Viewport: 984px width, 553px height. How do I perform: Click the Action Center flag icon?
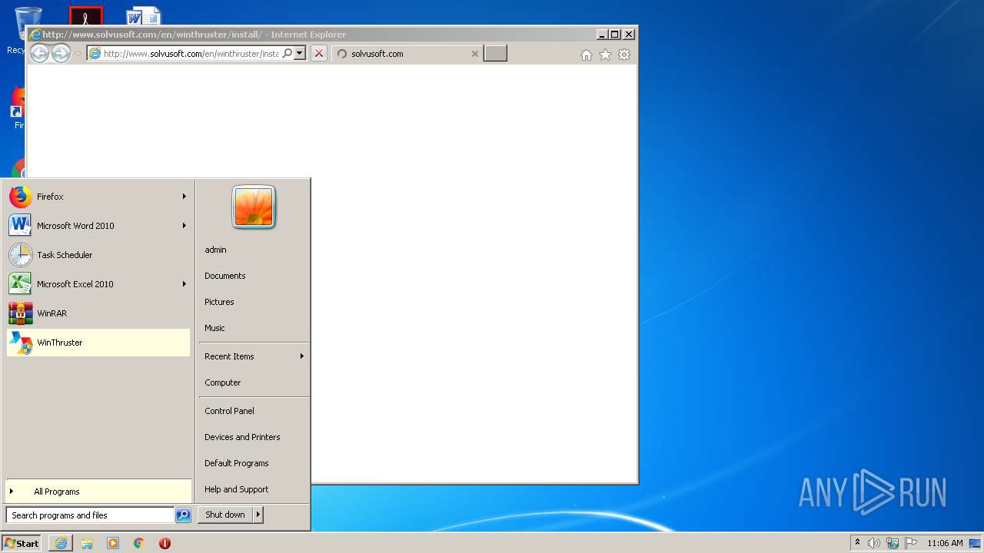(911, 543)
